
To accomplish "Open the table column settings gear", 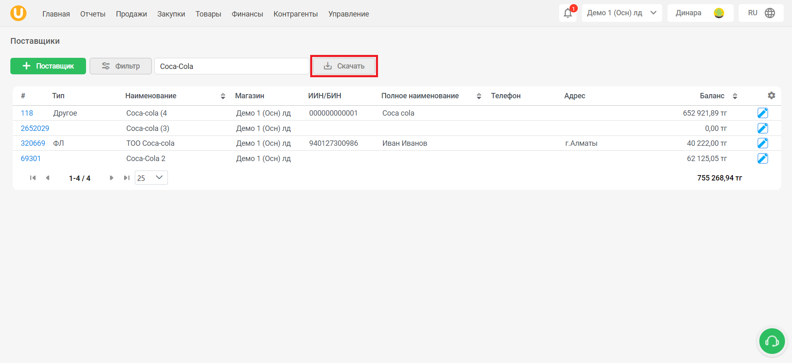I will point(771,95).
